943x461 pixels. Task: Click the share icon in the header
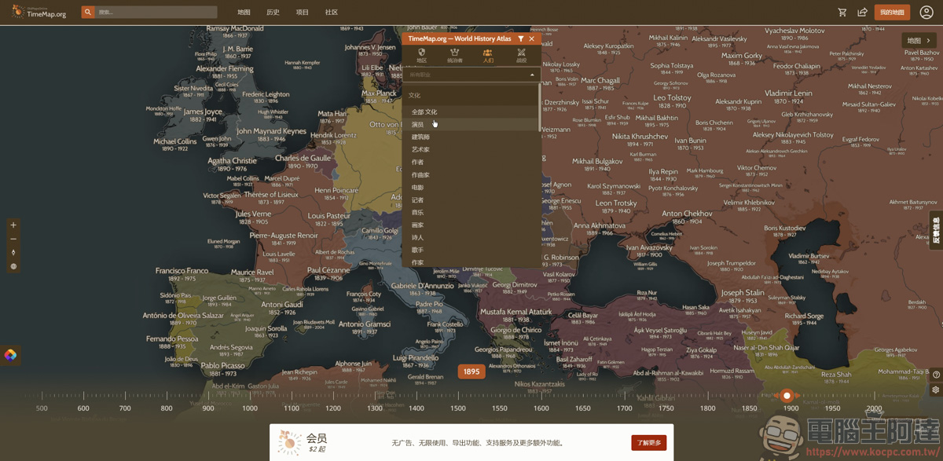(x=862, y=12)
